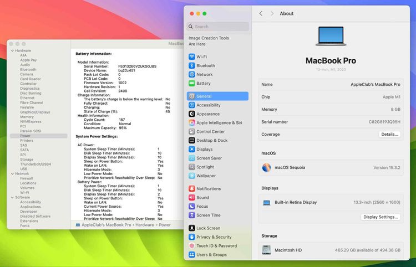Open the Image Creation Tools Are Here notice

click(209, 41)
